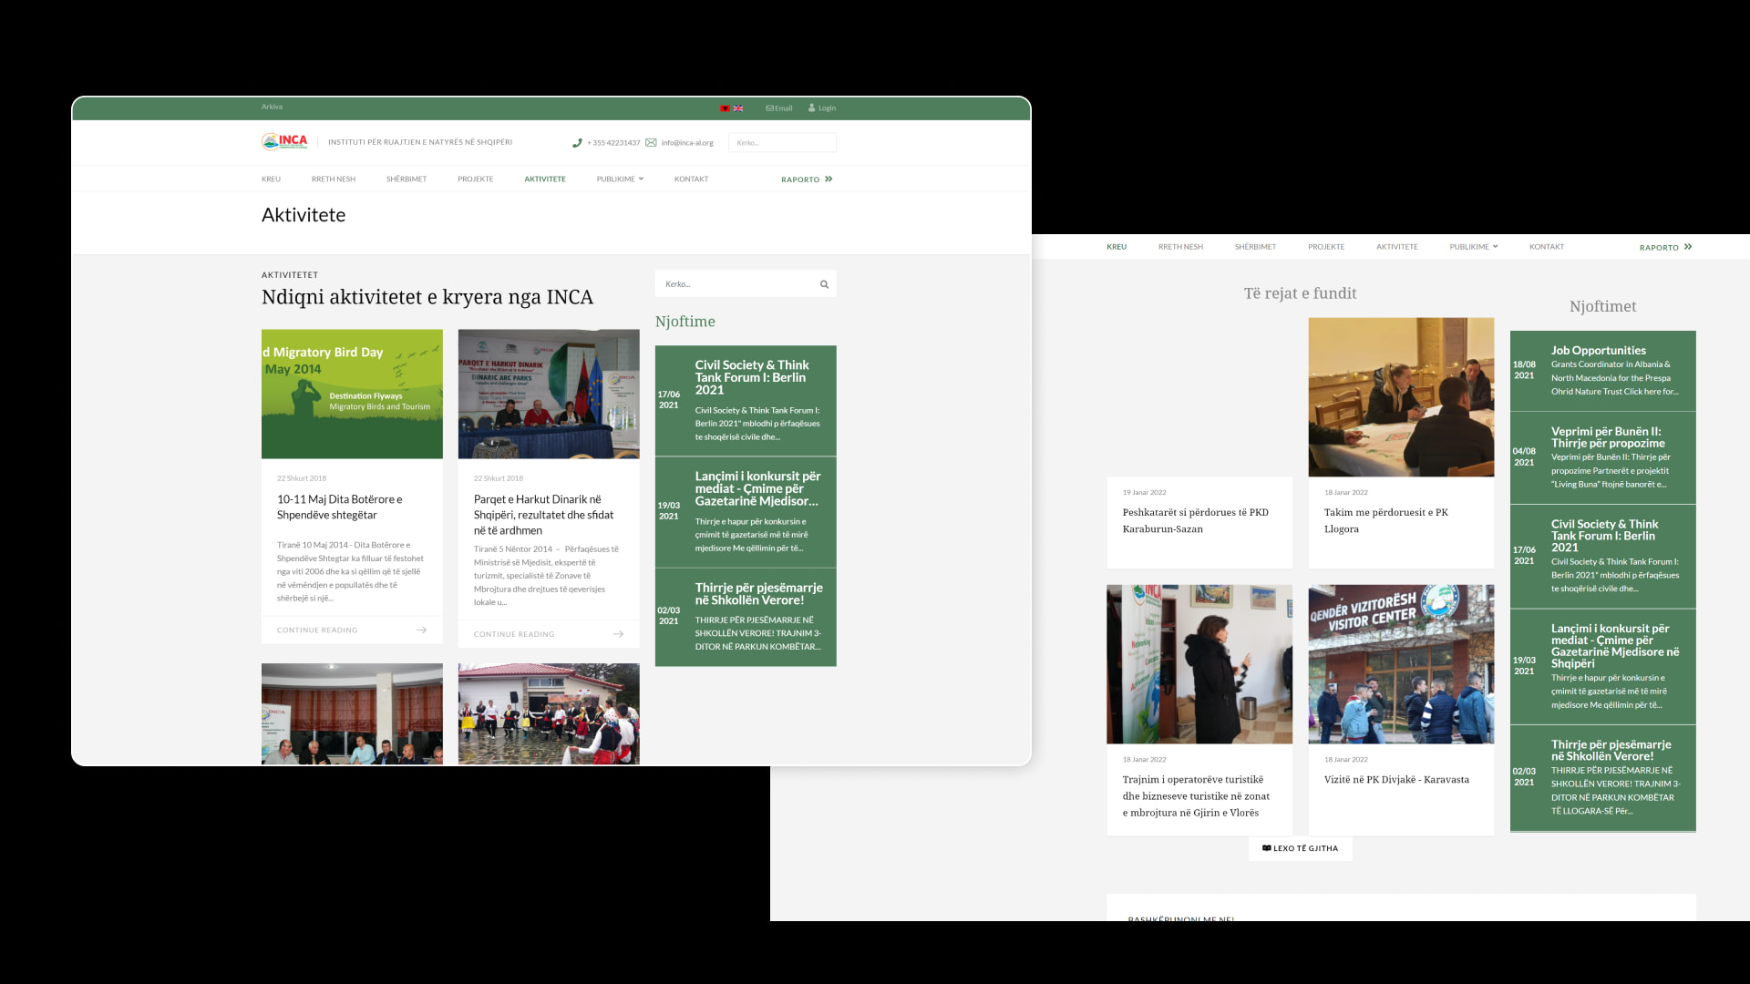Open KREU menu in left window
This screenshot has height=984, width=1750.
[271, 179]
